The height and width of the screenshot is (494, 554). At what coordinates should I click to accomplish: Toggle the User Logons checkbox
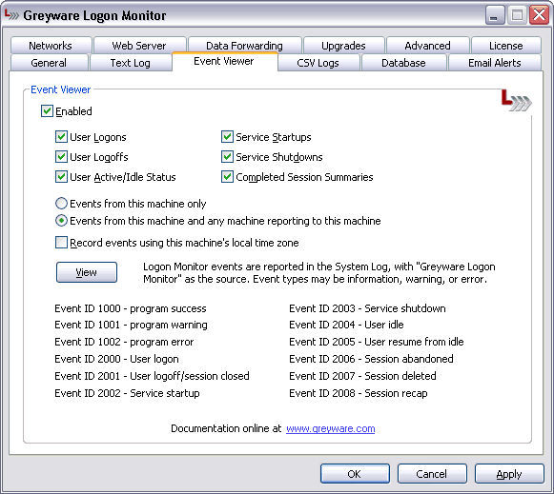pyautogui.click(x=61, y=137)
